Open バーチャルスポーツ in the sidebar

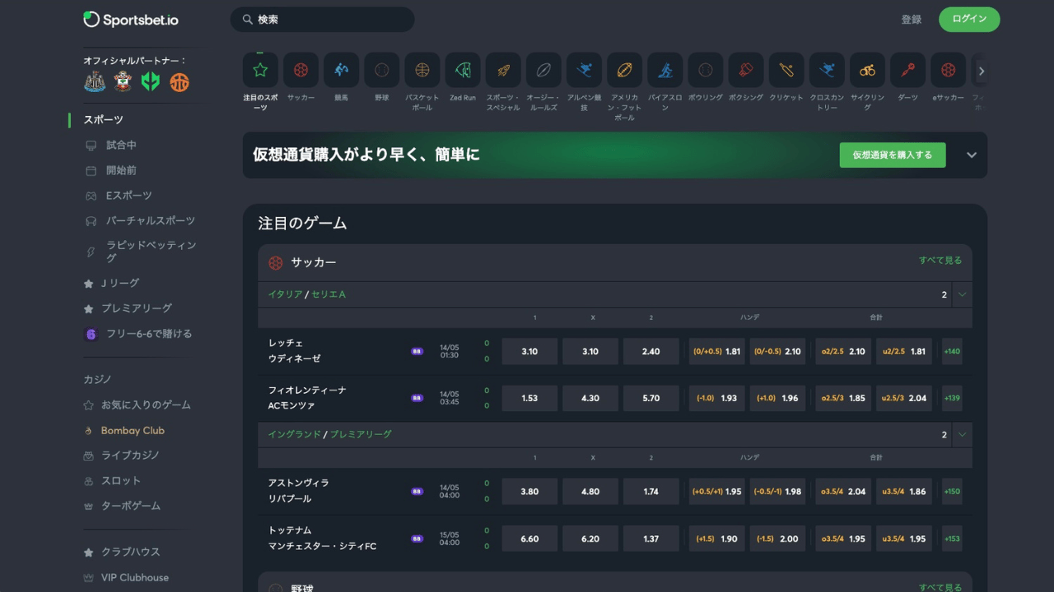[151, 220]
